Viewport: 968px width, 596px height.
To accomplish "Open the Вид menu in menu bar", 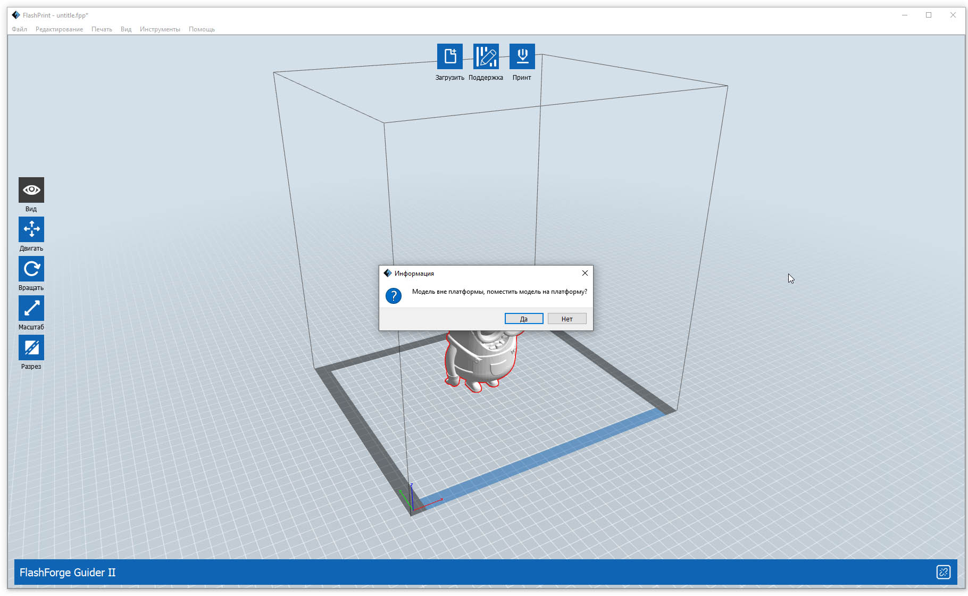I will [126, 29].
